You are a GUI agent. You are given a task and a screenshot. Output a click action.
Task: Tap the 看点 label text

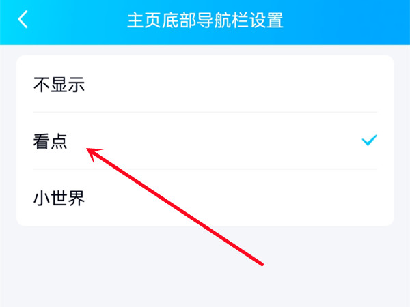coord(50,141)
